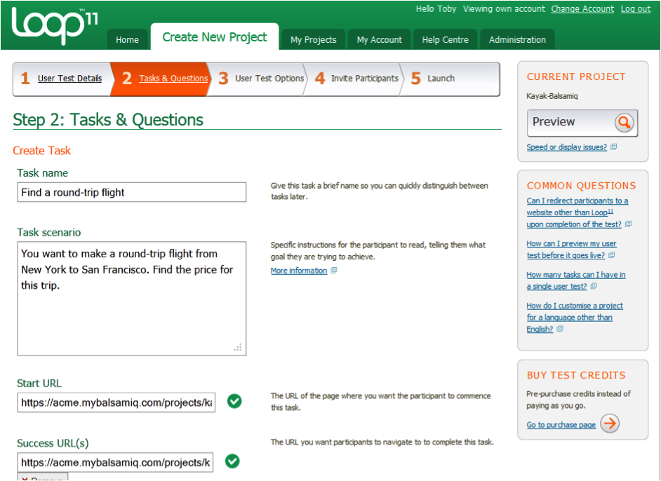This screenshot has width=661, height=481.
Task: Select the Create New Project tab
Action: (x=215, y=37)
